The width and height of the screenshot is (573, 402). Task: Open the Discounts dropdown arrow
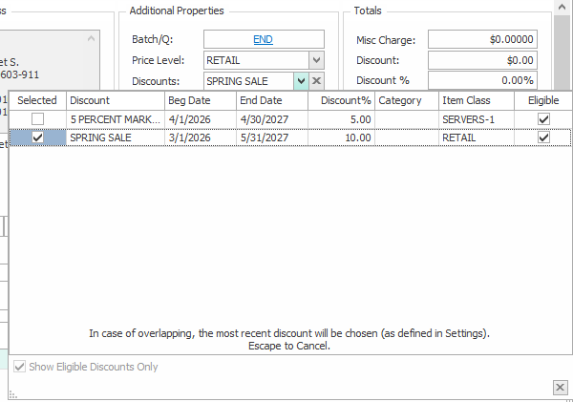[301, 81]
